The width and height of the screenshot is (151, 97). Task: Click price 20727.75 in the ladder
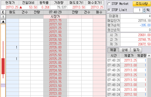pos(55,21)
